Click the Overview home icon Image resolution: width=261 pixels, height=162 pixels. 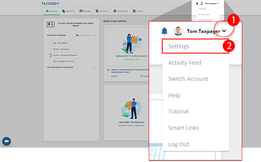[47, 11]
